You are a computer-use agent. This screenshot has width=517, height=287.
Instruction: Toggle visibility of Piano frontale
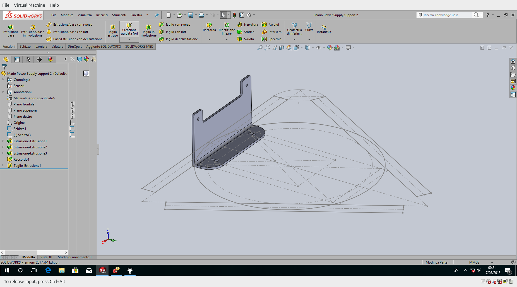point(72,104)
